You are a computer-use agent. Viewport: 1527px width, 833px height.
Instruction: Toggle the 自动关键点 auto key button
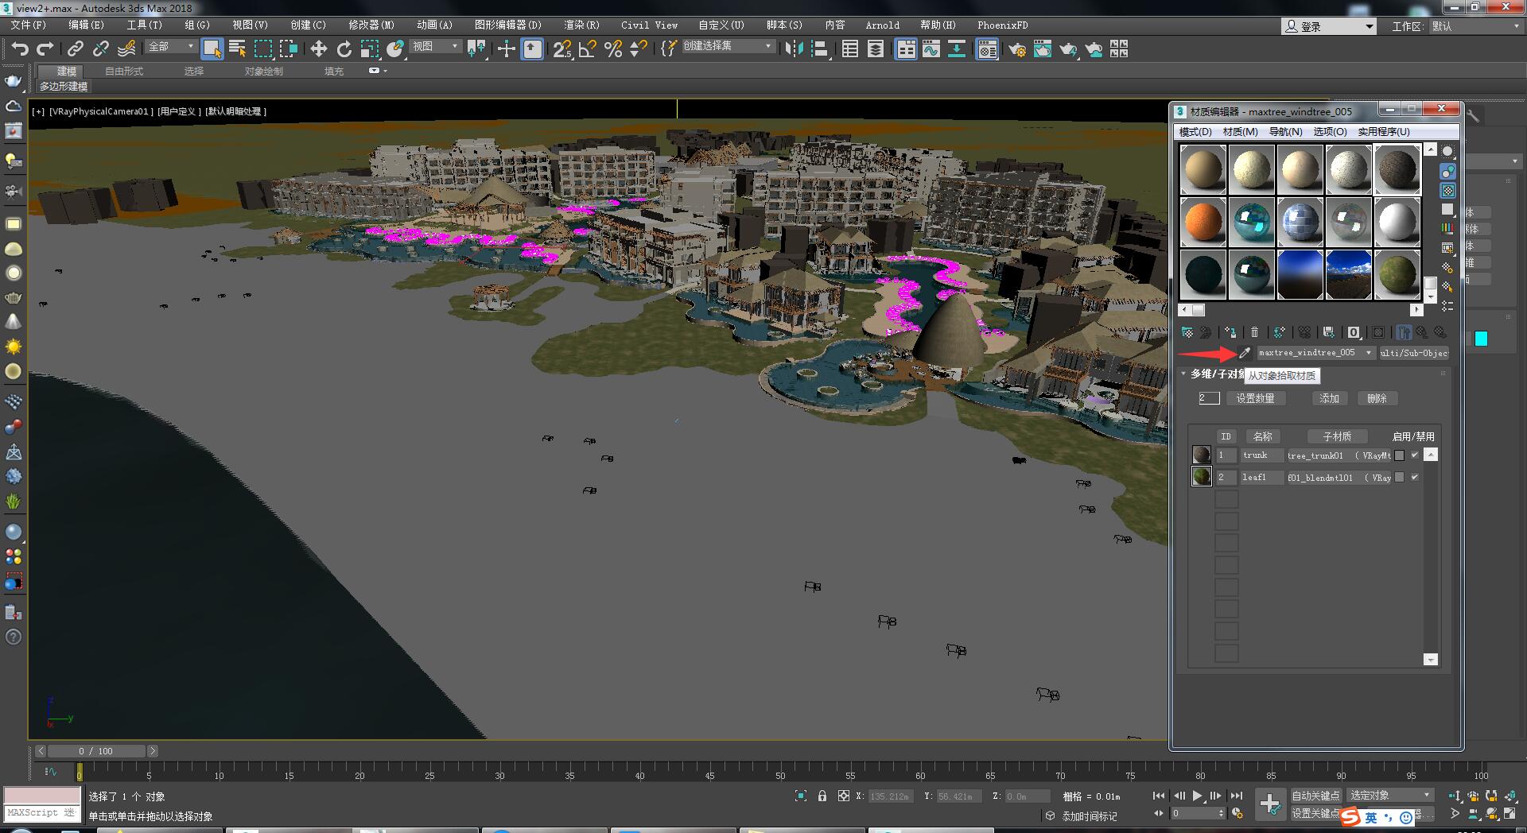point(1315,796)
